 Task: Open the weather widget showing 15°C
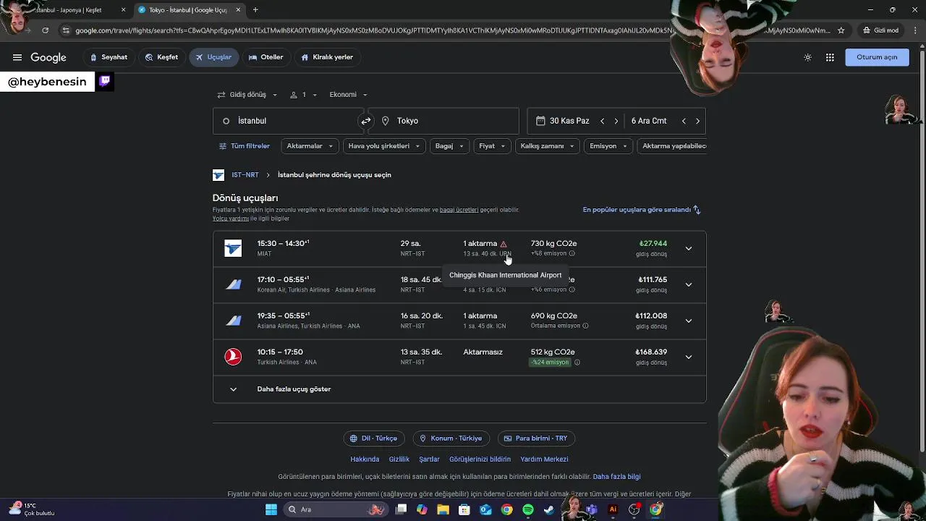(x=31, y=509)
